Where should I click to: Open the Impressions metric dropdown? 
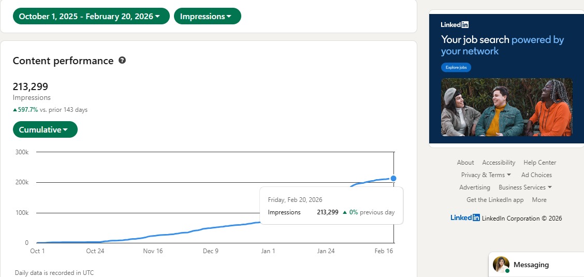207,17
